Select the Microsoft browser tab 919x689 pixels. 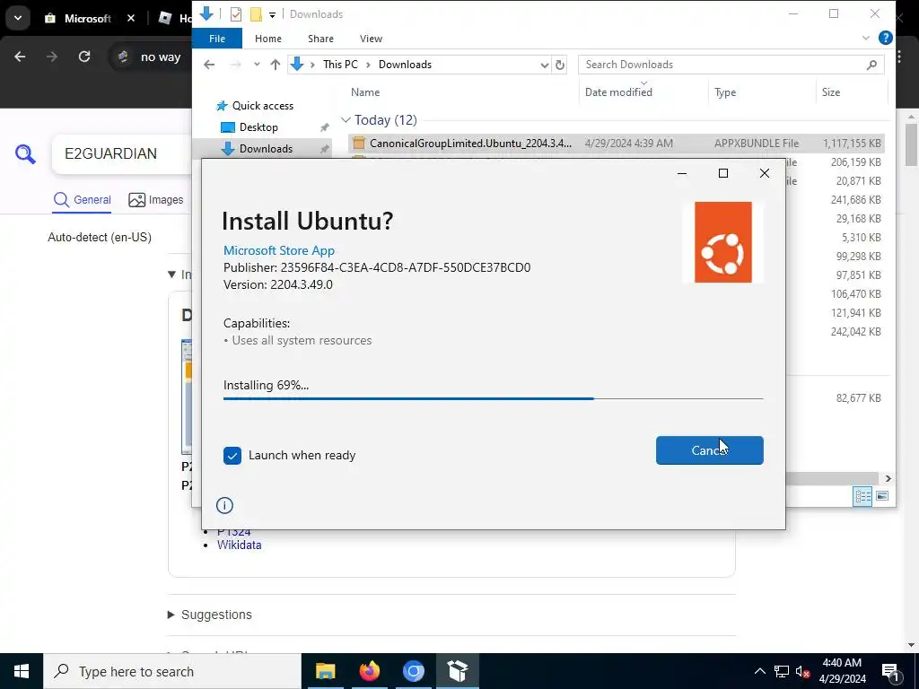pyautogui.click(x=87, y=18)
